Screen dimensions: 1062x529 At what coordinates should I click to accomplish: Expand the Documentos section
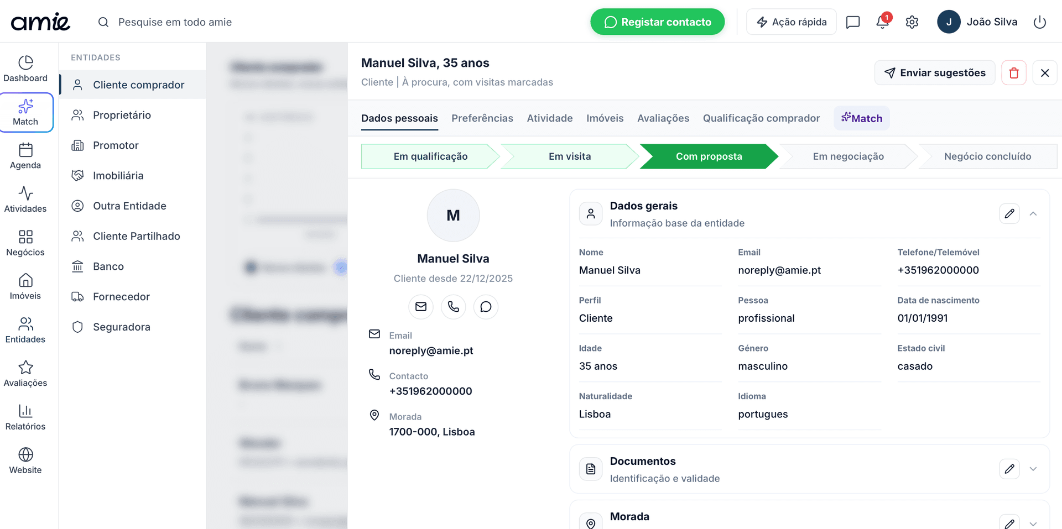[x=1033, y=469]
